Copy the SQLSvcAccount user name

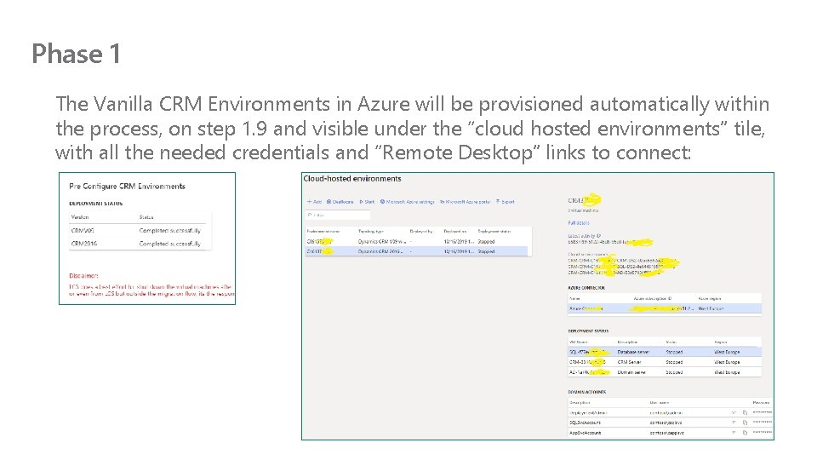(746, 423)
